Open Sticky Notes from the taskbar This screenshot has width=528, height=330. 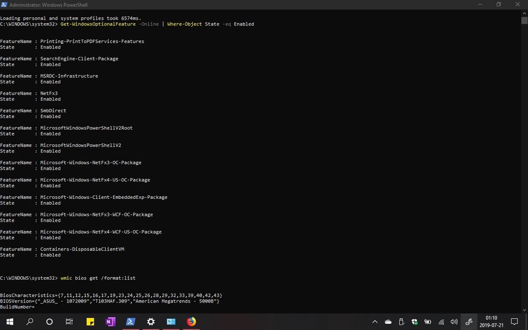tap(90, 322)
